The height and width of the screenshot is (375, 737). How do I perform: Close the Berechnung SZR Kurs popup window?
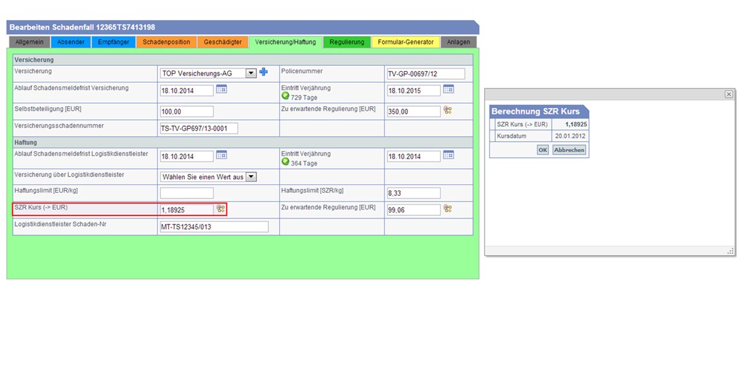coord(729,94)
